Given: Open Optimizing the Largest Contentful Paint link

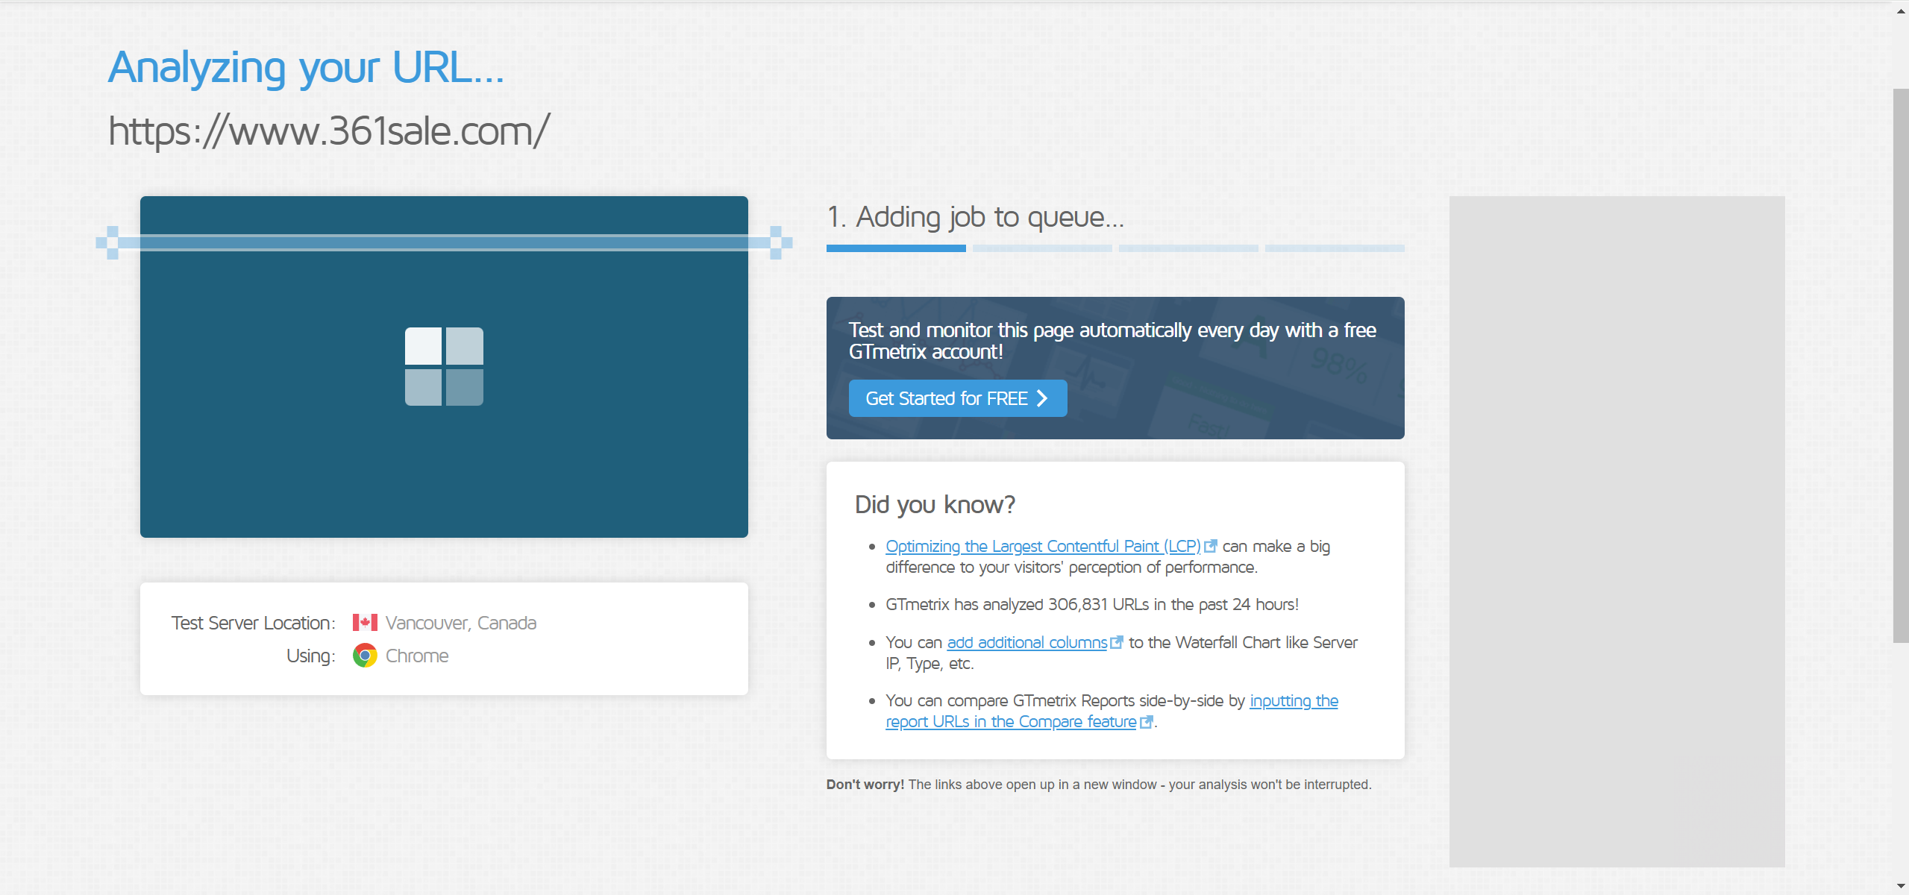Looking at the screenshot, I should pyautogui.click(x=1042, y=547).
